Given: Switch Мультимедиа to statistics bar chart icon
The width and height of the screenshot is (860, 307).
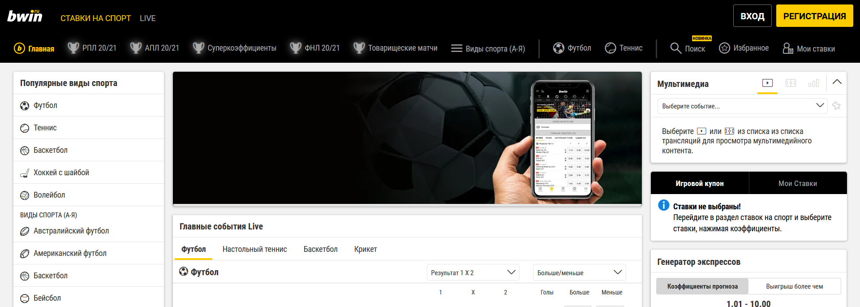Looking at the screenshot, I should [814, 83].
